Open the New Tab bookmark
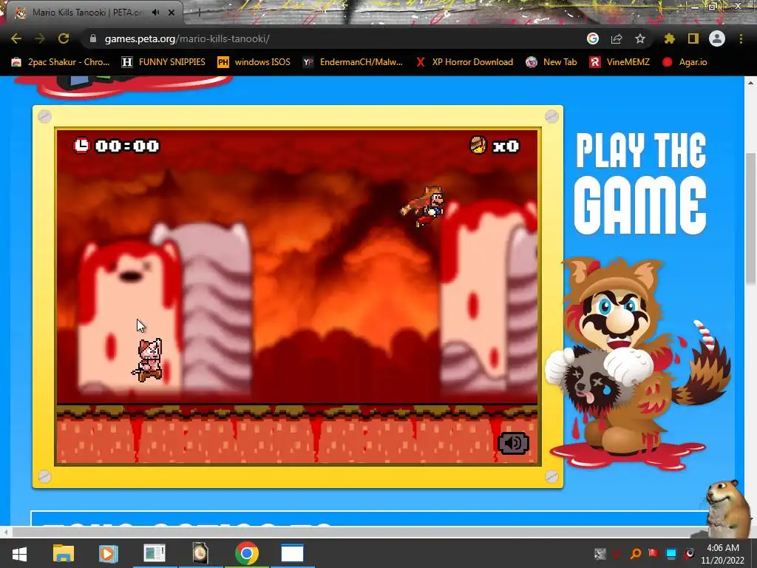Screen dimensions: 757x568 coord(551,62)
